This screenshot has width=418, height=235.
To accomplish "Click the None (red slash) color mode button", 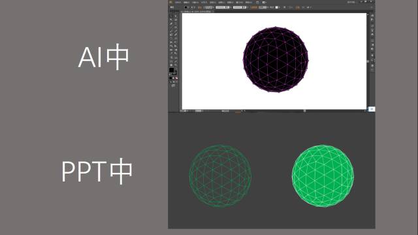I will click(x=176, y=78).
